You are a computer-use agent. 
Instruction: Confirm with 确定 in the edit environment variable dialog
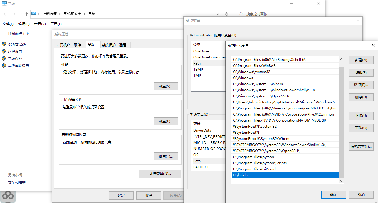(x=334, y=195)
